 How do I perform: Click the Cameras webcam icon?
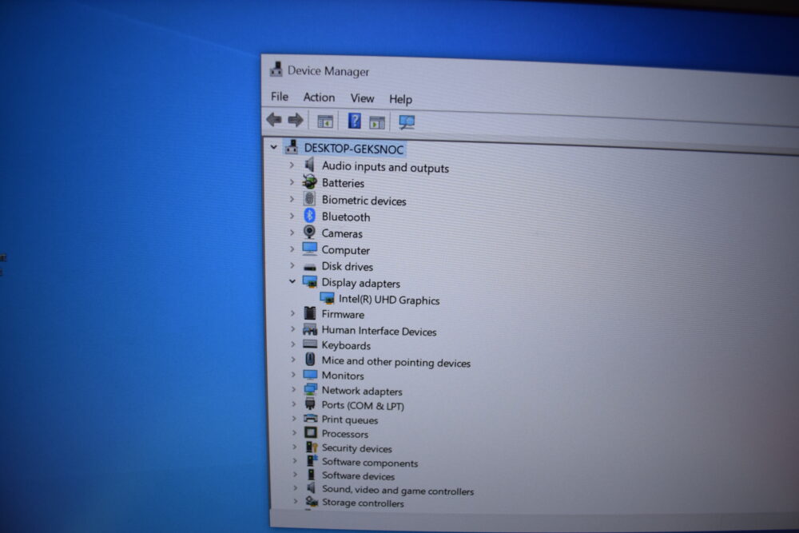[x=309, y=233]
